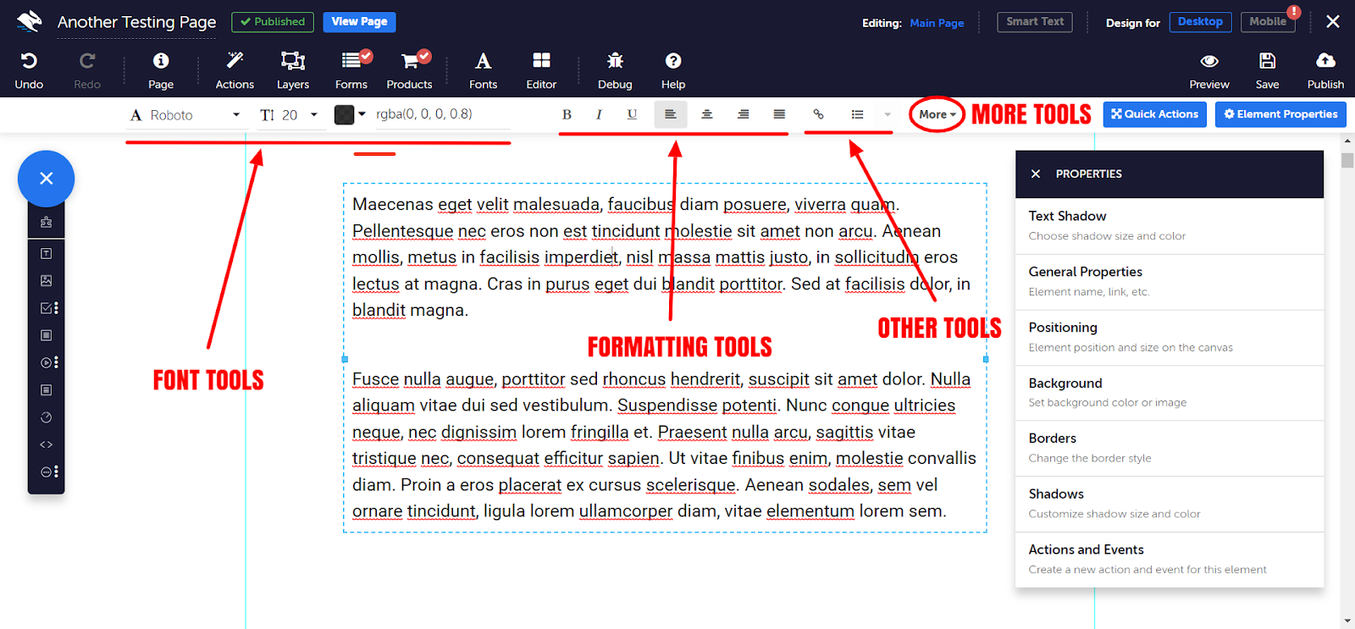
Task: Select the box container icon in sidebar
Action: coord(47,335)
